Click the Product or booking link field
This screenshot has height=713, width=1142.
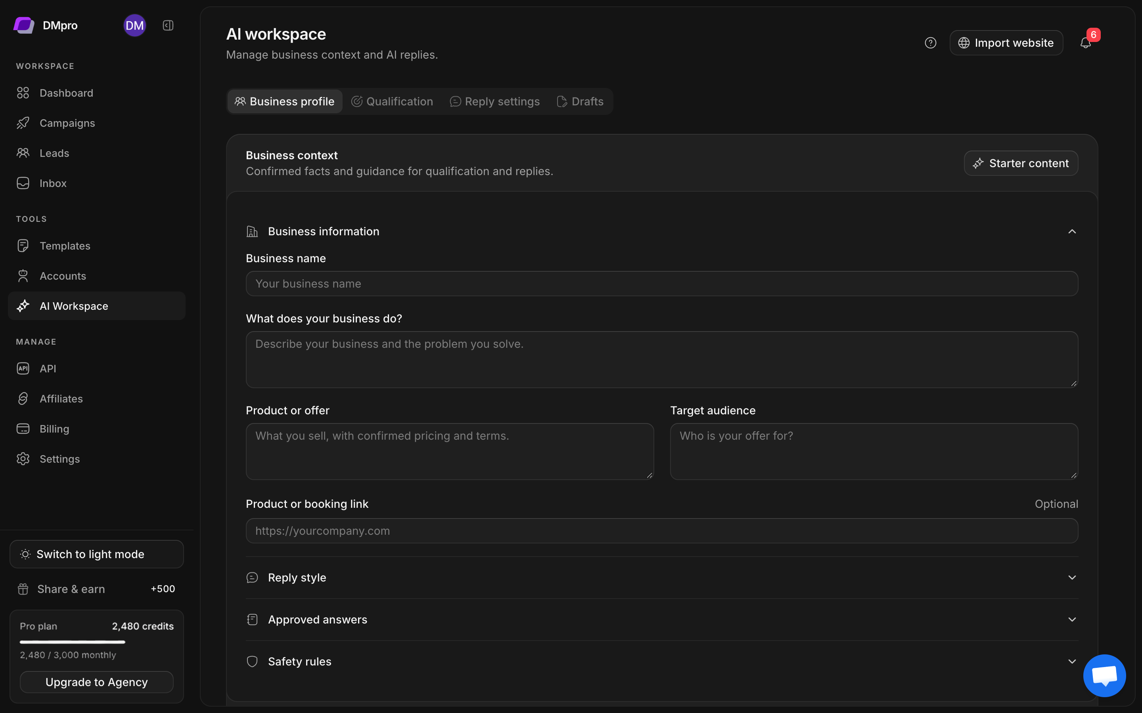pos(661,531)
